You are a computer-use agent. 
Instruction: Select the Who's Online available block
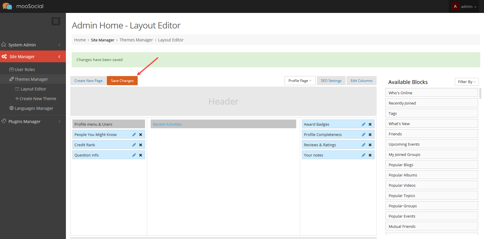[432, 93]
